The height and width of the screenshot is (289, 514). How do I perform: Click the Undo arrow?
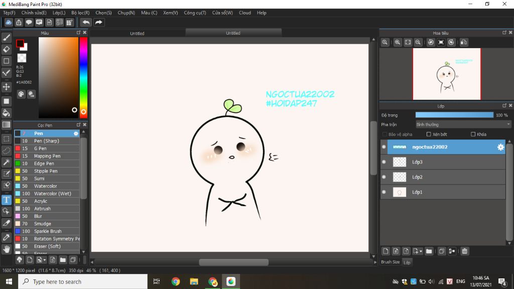[x=86, y=22]
